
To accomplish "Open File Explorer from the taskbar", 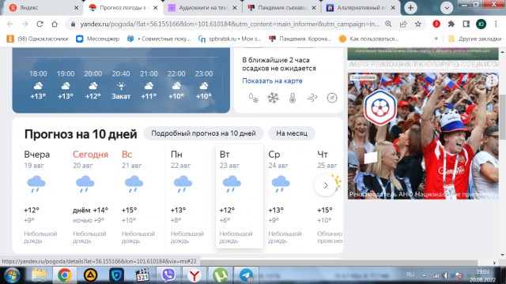I will point(39,275).
